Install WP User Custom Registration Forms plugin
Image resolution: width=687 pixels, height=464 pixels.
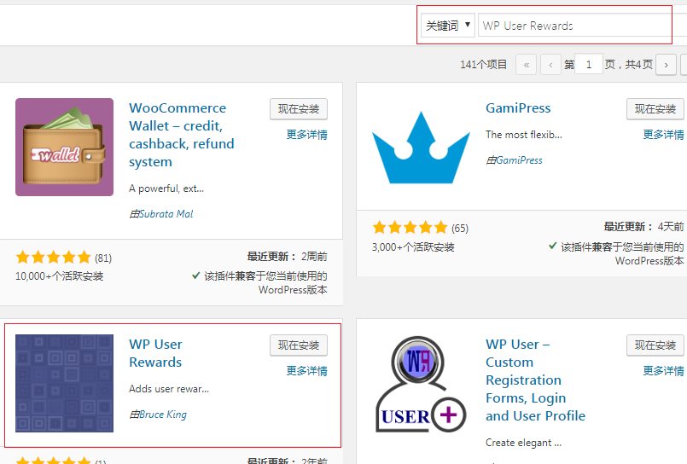point(655,345)
